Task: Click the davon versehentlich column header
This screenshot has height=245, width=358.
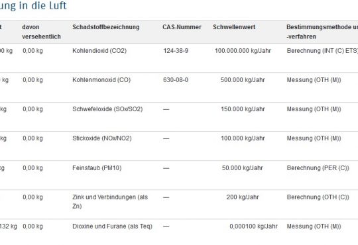Action: click(x=41, y=32)
